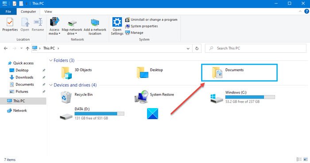Viewport: 310px width, 163px height.
Task: Open Map network drive menu
Action: coord(72,27)
